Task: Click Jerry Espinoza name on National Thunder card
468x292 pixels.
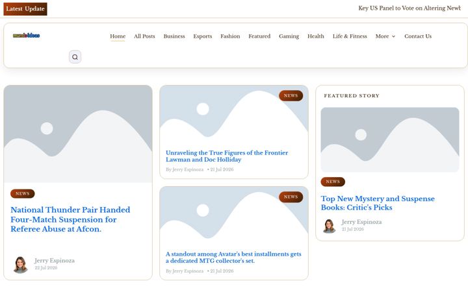Action: point(55,260)
